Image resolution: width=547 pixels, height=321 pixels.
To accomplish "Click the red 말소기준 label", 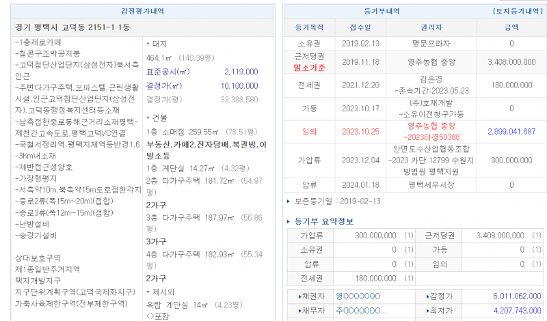I will (309, 67).
